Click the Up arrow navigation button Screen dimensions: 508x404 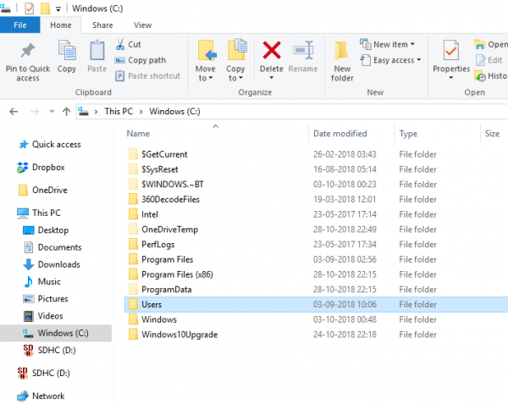tap(66, 111)
